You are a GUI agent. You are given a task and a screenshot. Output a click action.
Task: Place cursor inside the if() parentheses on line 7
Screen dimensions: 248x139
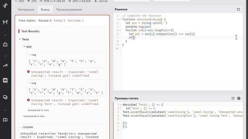pos(133,37)
